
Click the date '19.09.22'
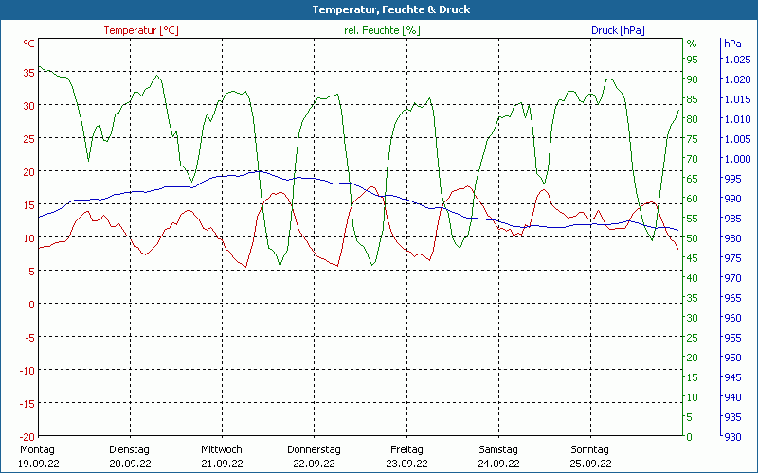coord(39,464)
